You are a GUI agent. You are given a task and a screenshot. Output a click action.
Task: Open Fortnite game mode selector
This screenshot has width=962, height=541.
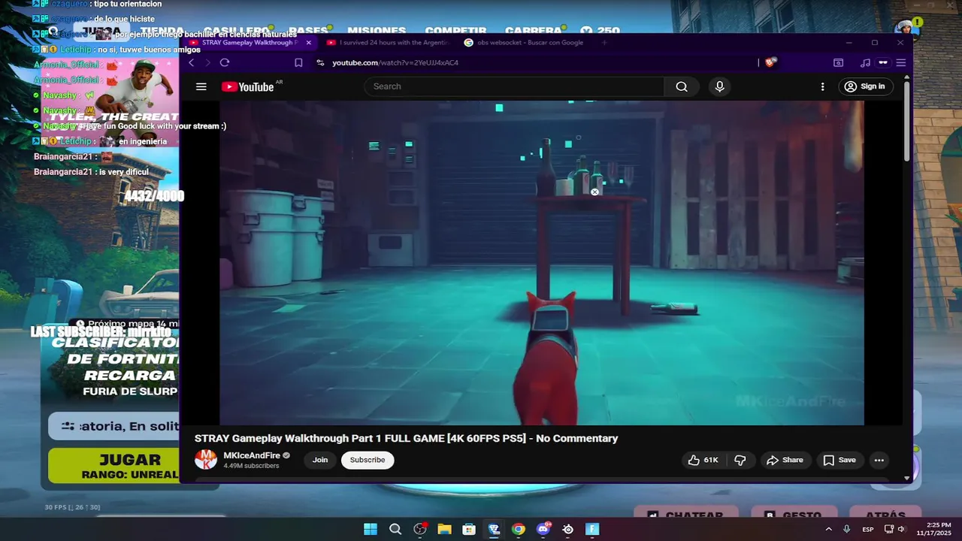click(114, 426)
